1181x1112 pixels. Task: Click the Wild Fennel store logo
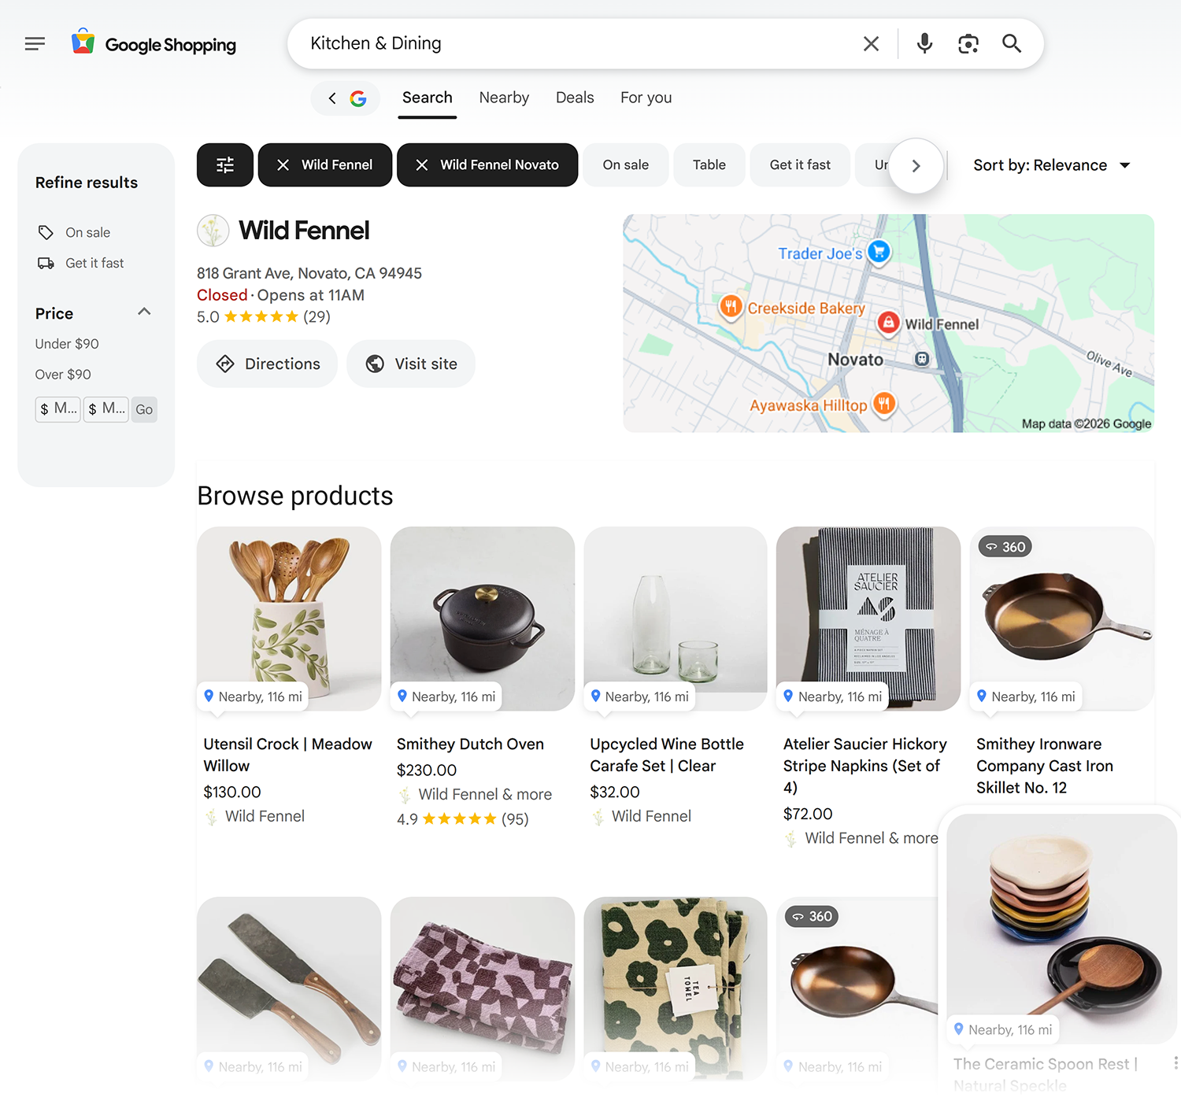coord(213,231)
